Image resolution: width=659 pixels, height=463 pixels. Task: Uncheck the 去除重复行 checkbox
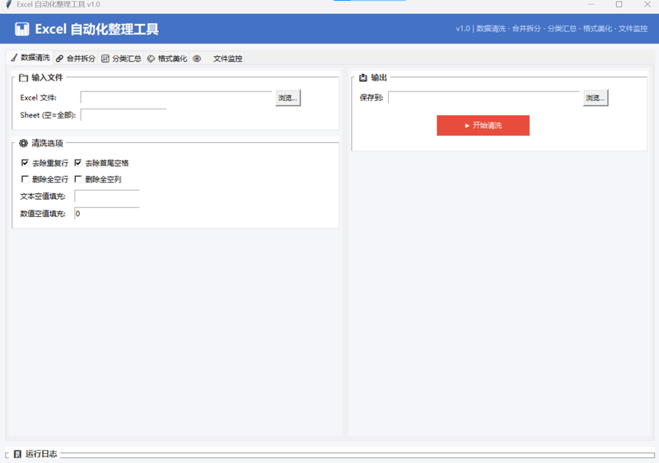[x=25, y=163]
